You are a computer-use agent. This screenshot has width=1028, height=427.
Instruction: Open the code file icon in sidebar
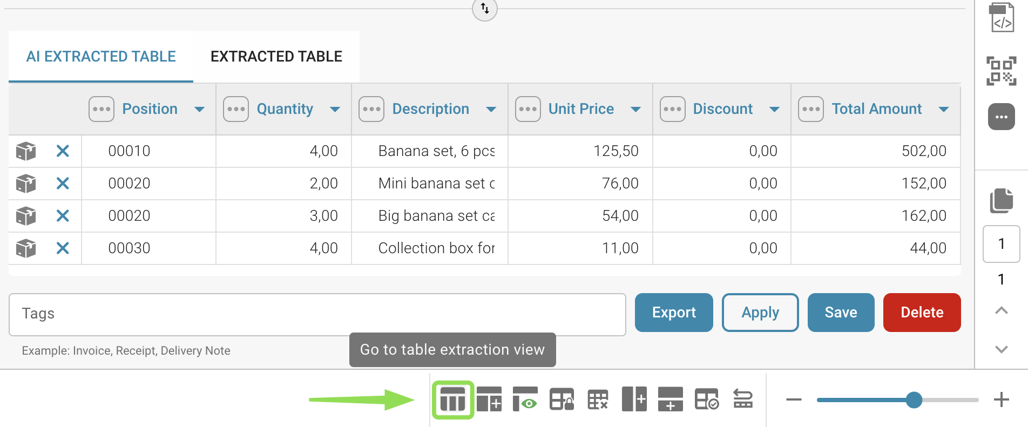pos(1001,18)
